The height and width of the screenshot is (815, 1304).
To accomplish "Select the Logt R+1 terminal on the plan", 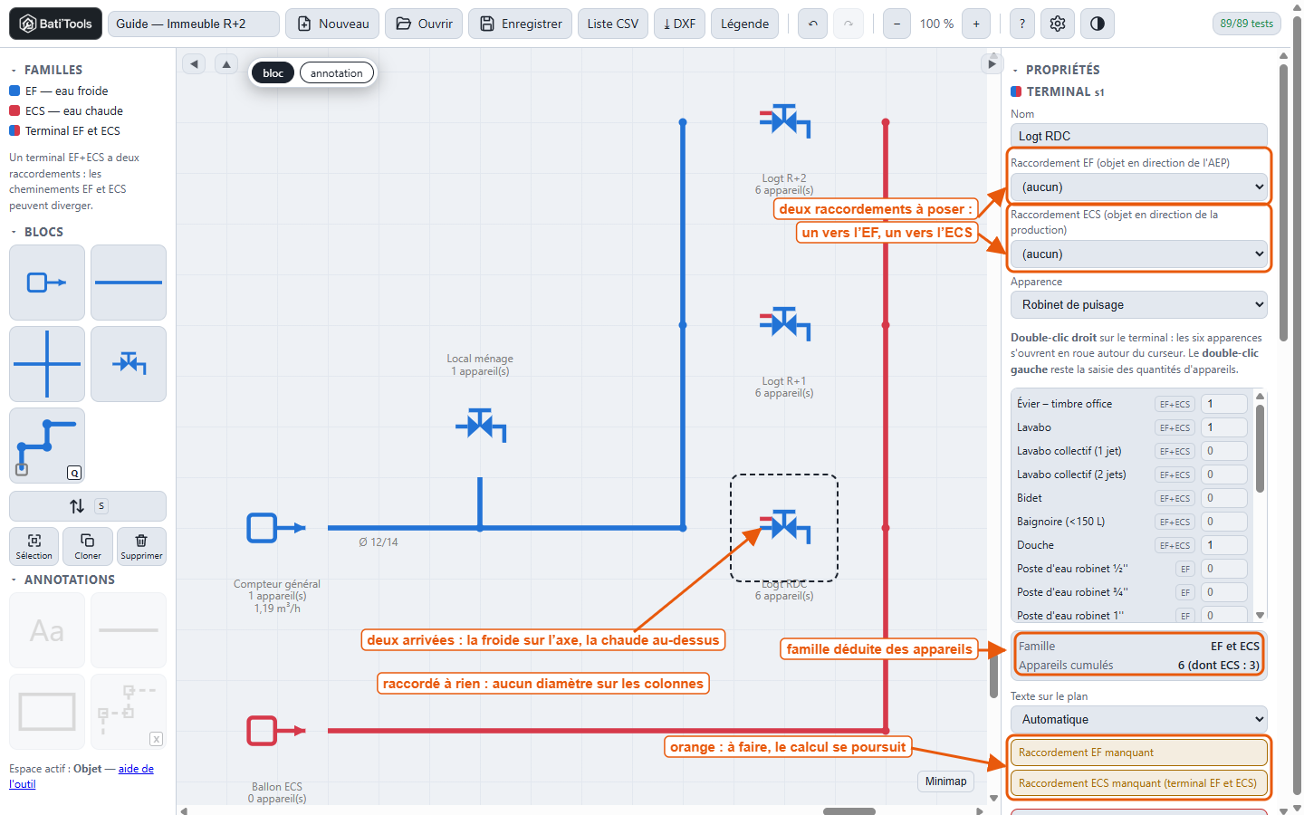I will pyautogui.click(x=784, y=323).
